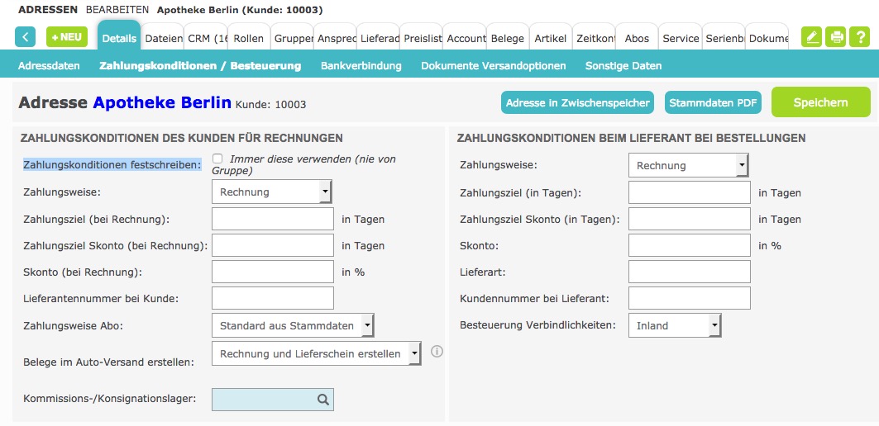Open help via question mark icon
This screenshot has width=879, height=426.
click(x=860, y=37)
